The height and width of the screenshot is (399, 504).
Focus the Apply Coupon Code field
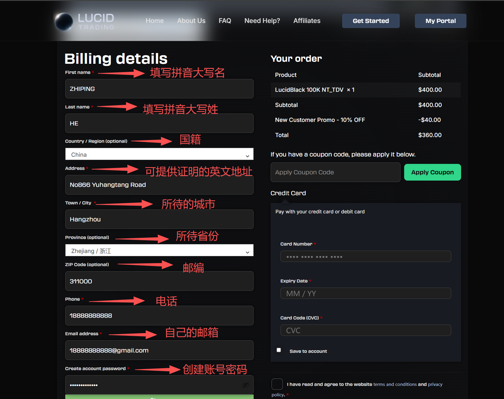pyautogui.click(x=335, y=172)
